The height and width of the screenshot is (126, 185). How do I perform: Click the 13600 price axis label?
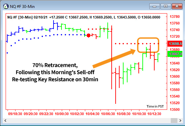pos(175,76)
